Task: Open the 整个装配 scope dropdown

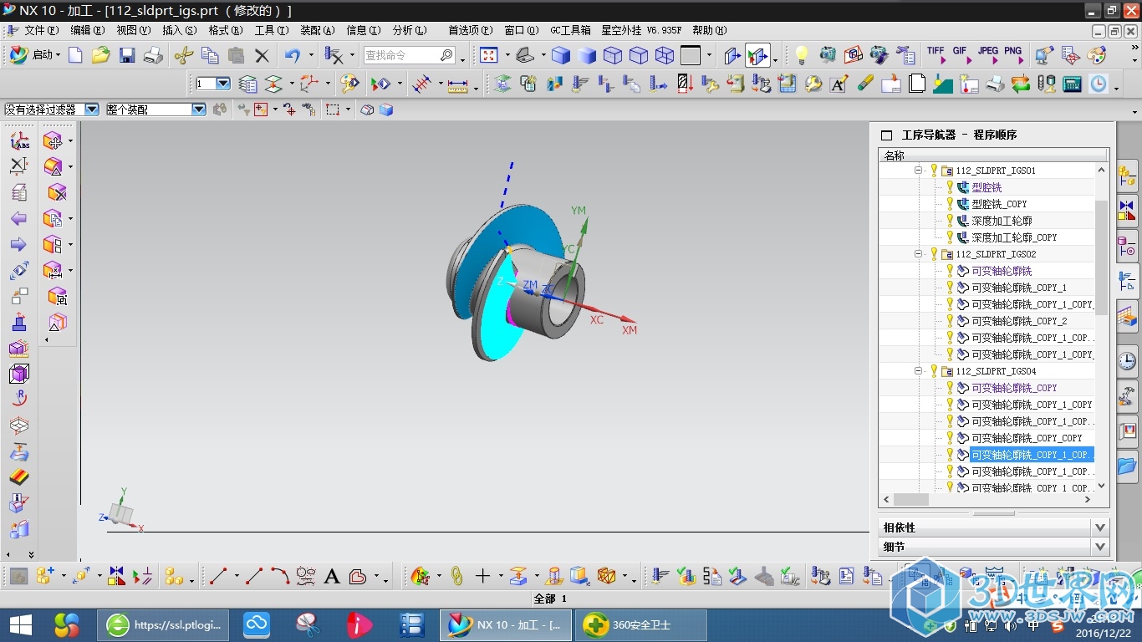Action: pyautogui.click(x=199, y=110)
